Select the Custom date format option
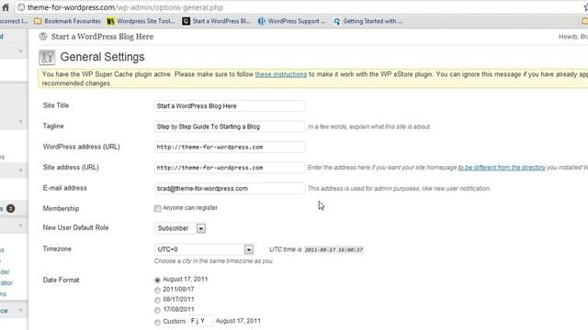Image resolution: width=588 pixels, height=330 pixels. [x=157, y=322]
